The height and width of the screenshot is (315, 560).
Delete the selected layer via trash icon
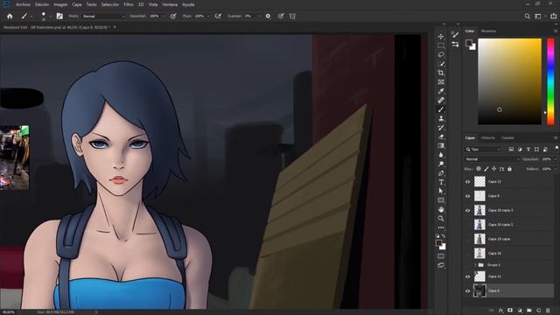pos(548,311)
